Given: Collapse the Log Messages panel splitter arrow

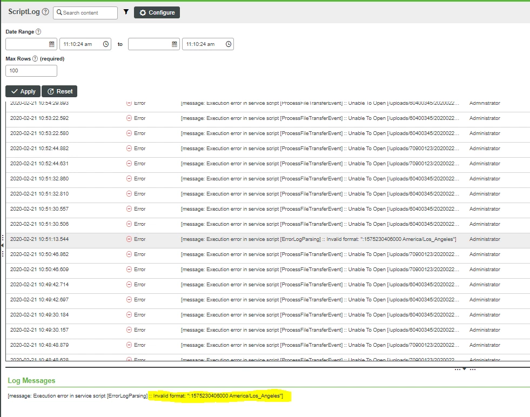Looking at the screenshot, I should pos(465,369).
